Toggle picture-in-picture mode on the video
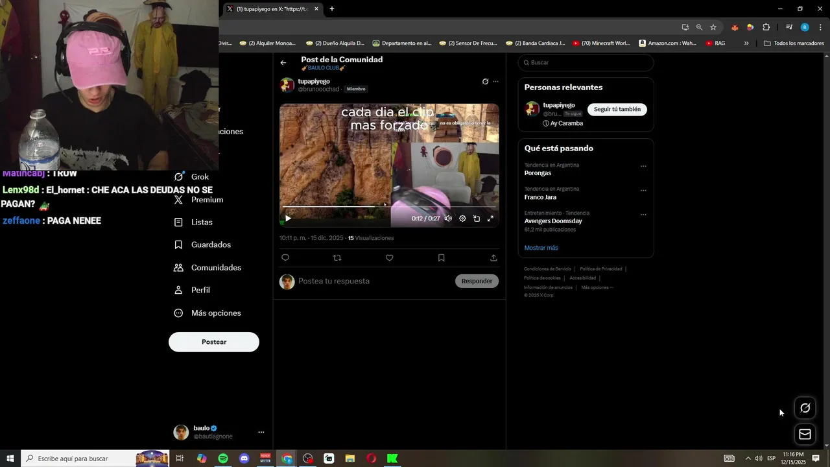Viewport: 830px width, 467px height. coord(477,219)
